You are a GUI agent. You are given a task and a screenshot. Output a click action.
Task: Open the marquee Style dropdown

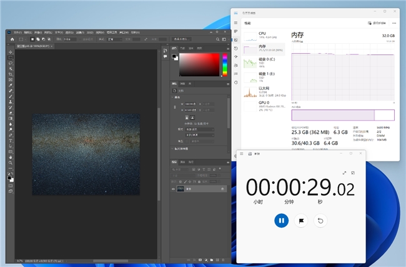(x=115, y=39)
